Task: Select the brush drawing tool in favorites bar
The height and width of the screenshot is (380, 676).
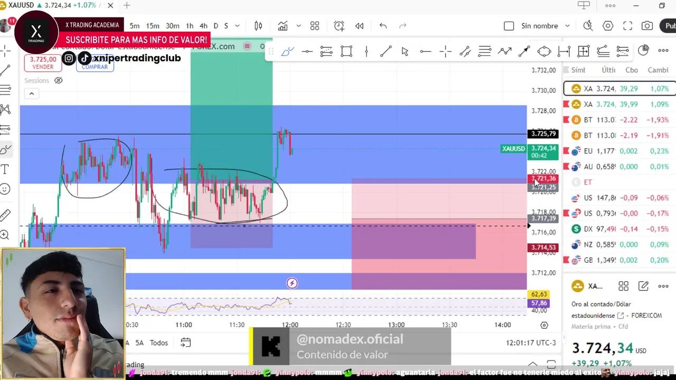Action: pos(287,51)
